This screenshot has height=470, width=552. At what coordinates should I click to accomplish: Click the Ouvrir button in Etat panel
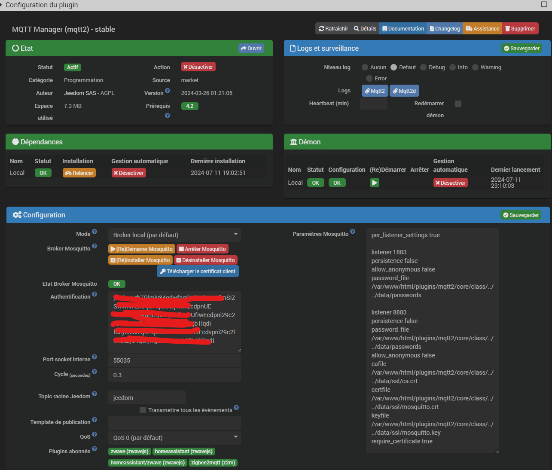[x=251, y=49]
